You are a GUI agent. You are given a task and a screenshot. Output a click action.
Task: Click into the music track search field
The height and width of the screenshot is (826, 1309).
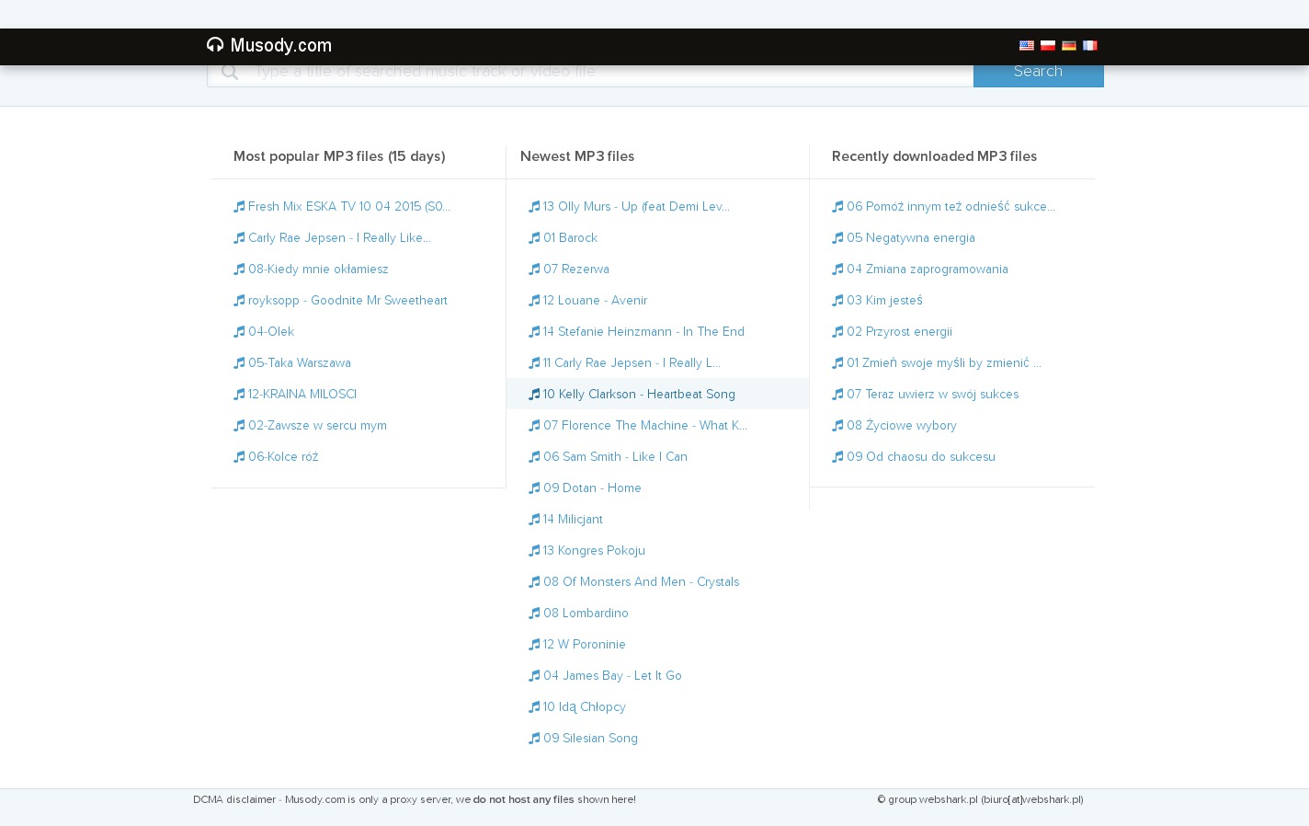tap(607, 74)
